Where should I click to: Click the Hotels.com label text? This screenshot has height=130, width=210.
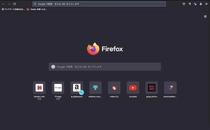[x=39, y=97]
